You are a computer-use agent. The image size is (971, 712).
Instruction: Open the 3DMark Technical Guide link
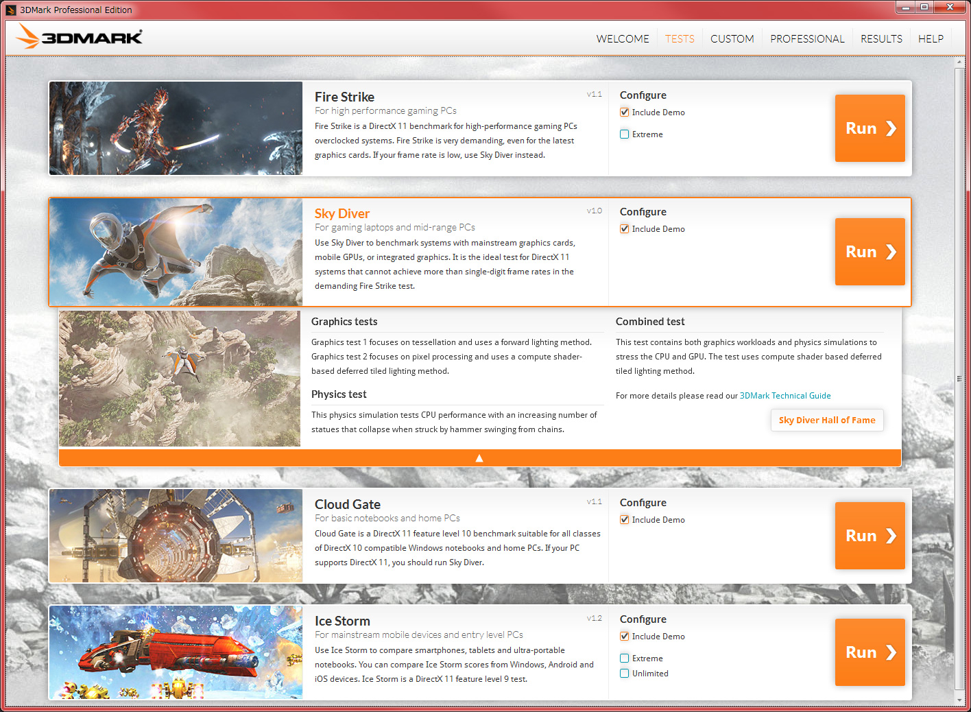[785, 396]
